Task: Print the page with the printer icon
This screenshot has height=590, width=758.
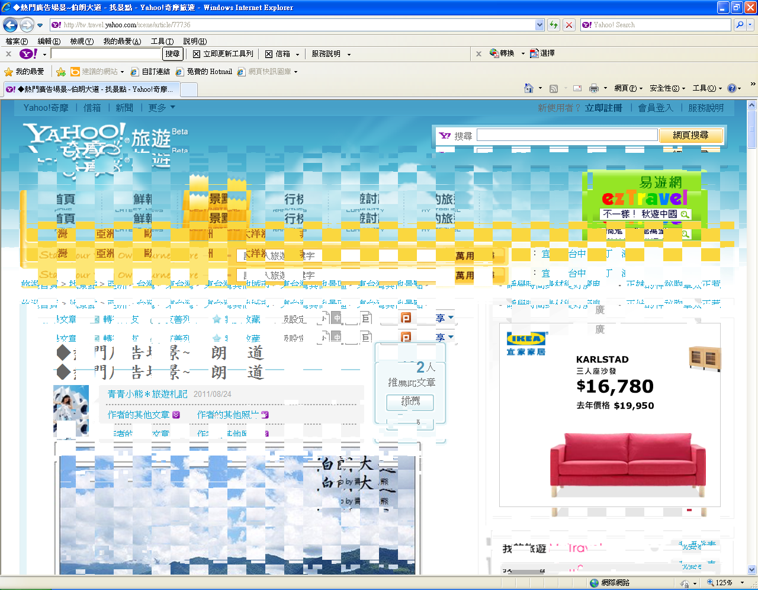Action: [594, 88]
